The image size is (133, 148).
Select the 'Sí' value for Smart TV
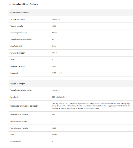click(x=53, y=60)
